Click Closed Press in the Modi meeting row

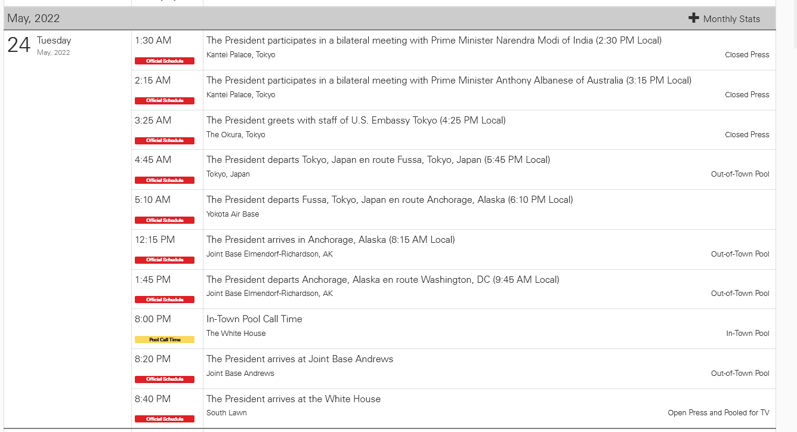[747, 55]
